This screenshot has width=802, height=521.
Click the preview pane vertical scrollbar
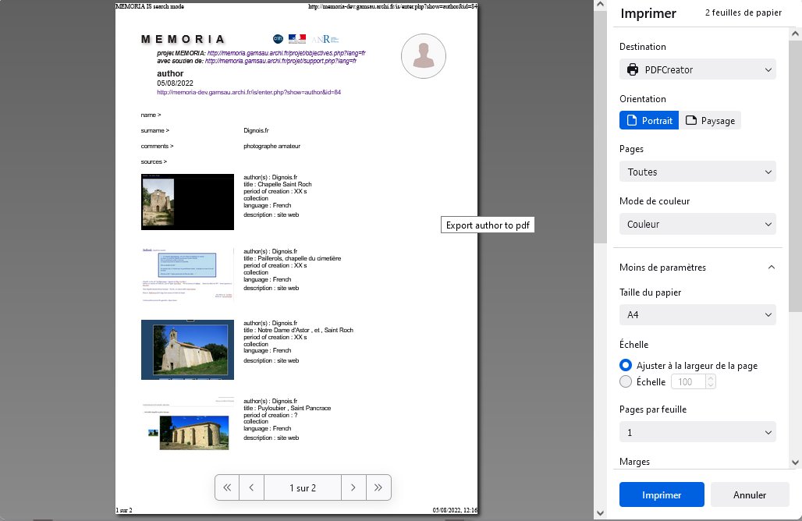pyautogui.click(x=601, y=128)
